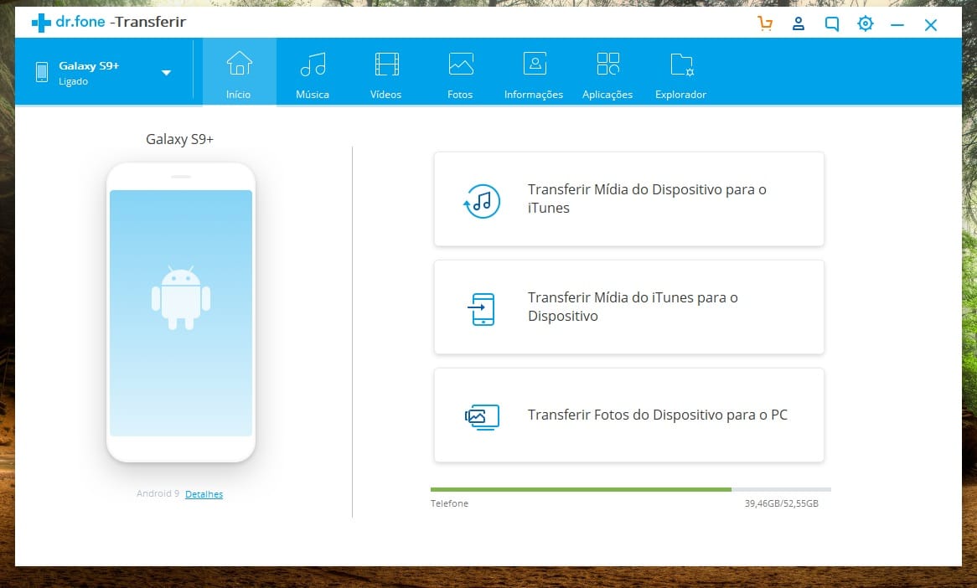Open the feedback chat icon
Image resolution: width=977 pixels, height=588 pixels.
tap(831, 24)
